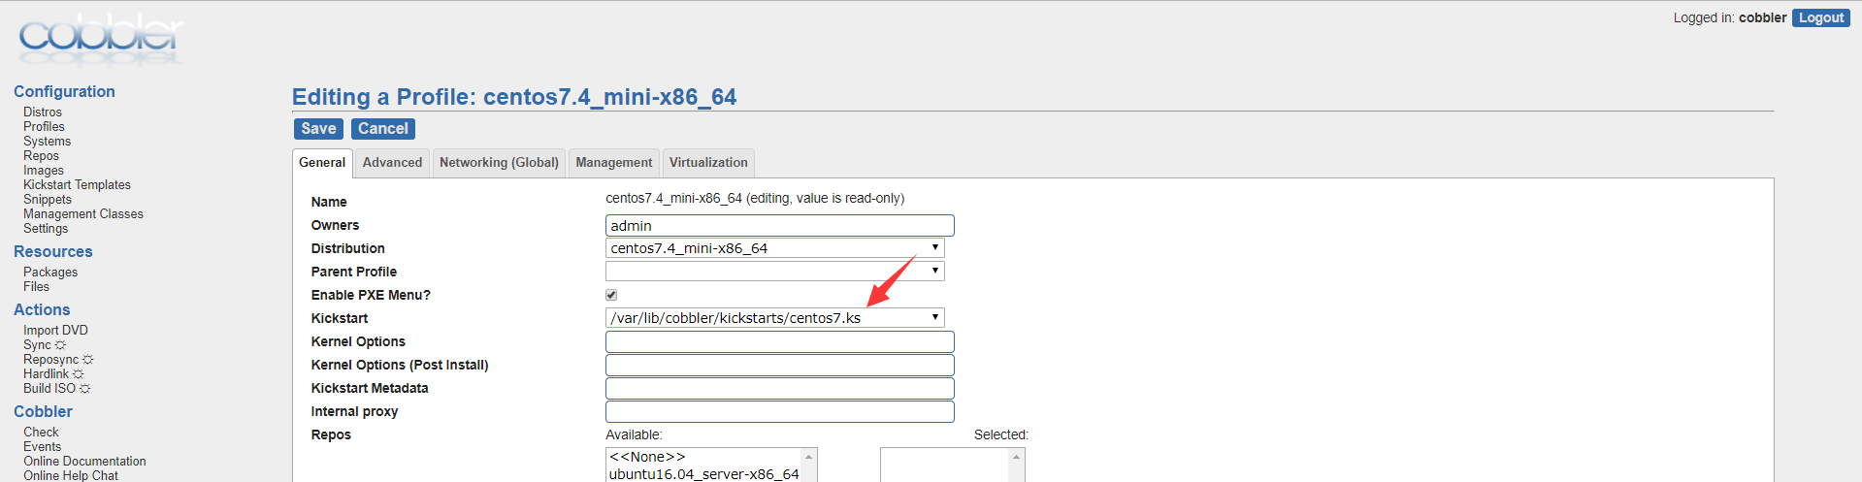Open Events under Cobbler
Viewport: 1862px width, 482px height.
coord(42,447)
